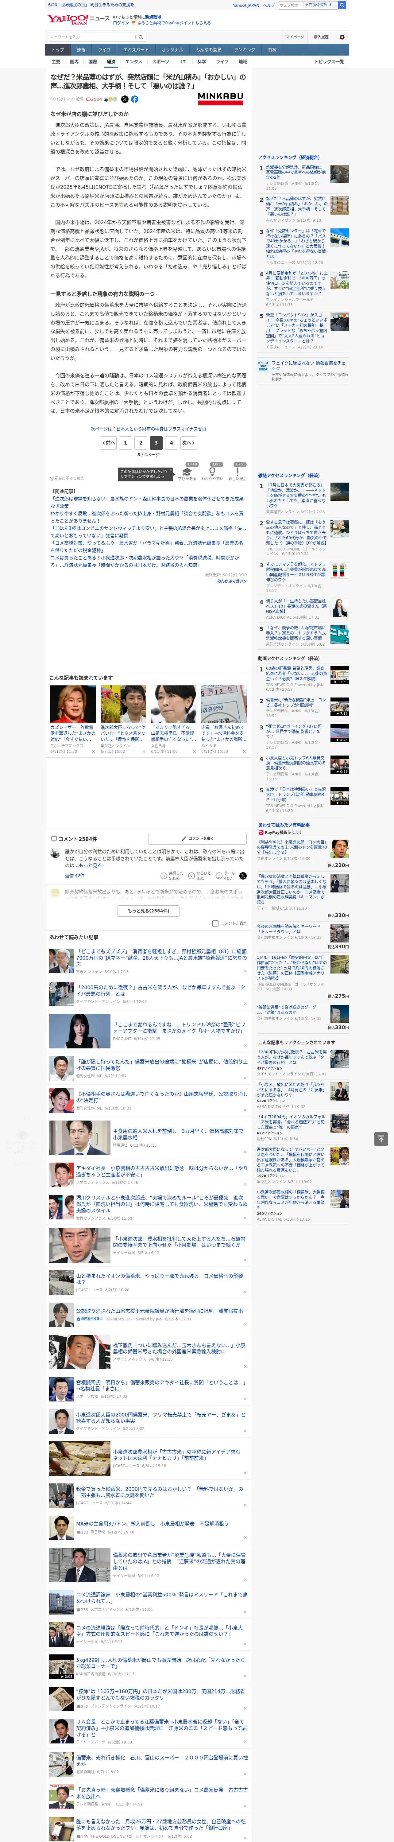Select the 速報 tab in navigation bar
This screenshot has height=1842, width=394.
tap(81, 50)
